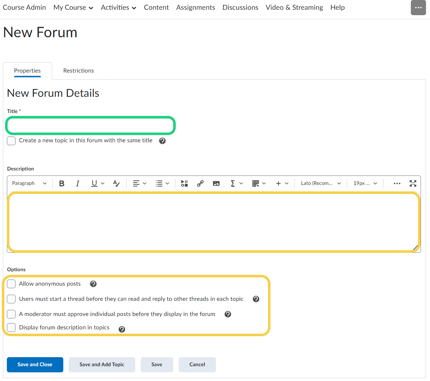
Task: Toggle bold formatting in description editor
Action: pos(62,183)
